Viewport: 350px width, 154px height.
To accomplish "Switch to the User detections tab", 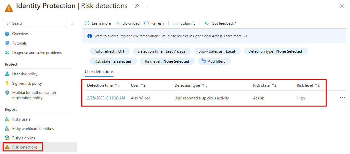I will [99, 71].
